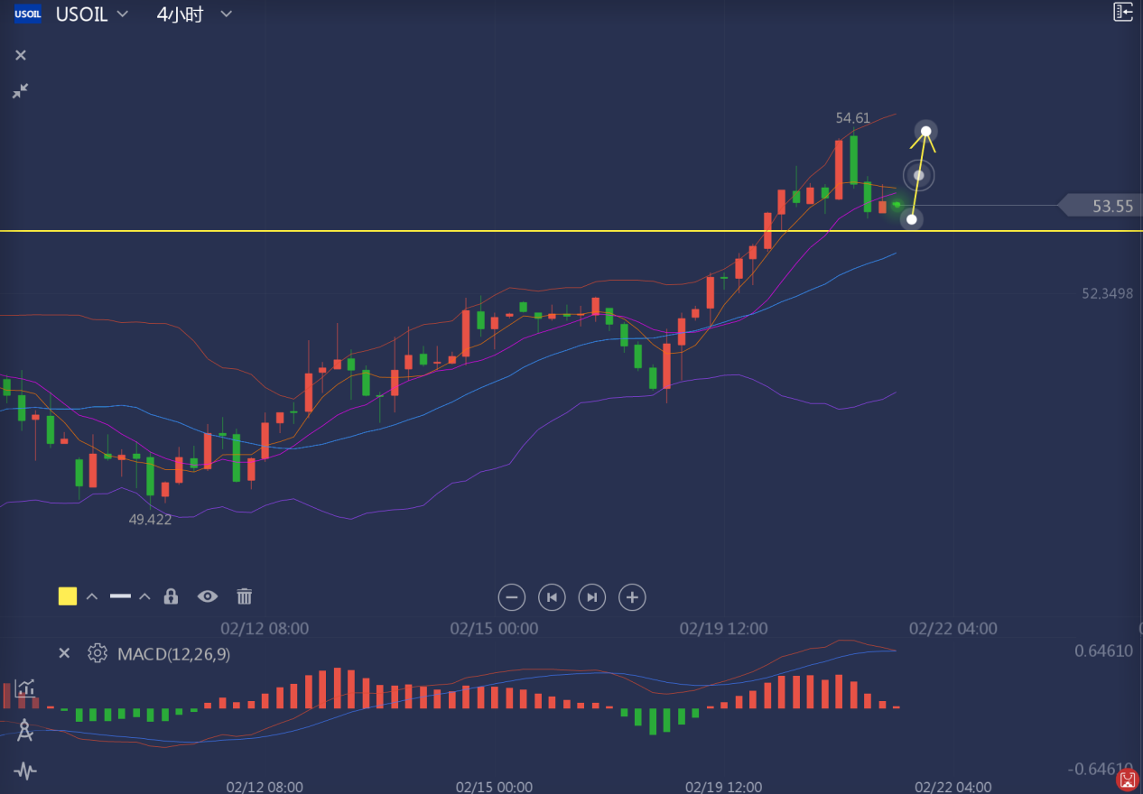Click the 54.61 high price label

(x=853, y=117)
